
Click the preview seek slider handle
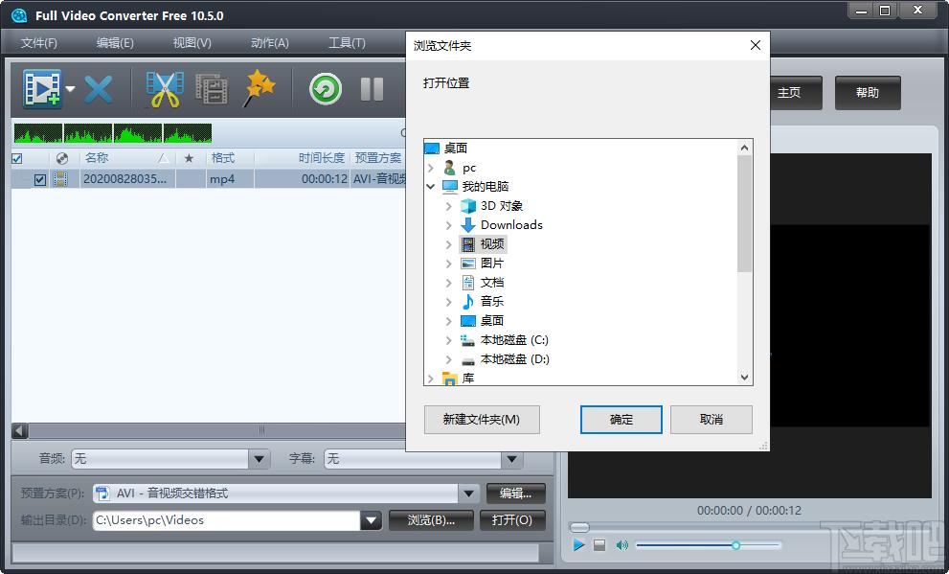pos(579,527)
